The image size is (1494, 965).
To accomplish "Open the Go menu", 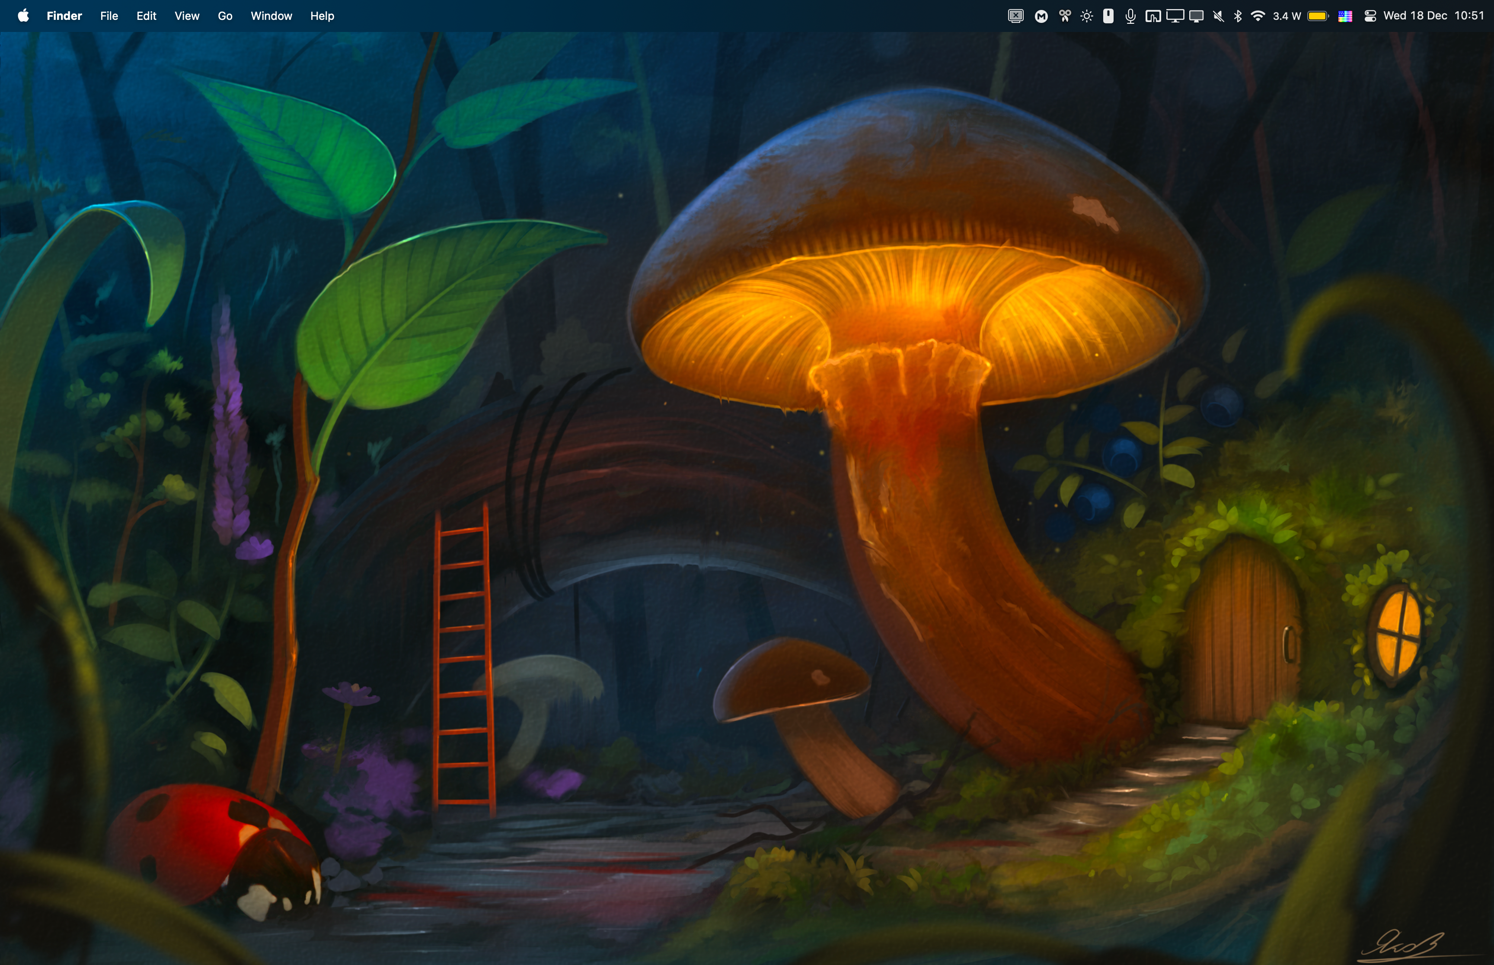I will click(x=225, y=16).
